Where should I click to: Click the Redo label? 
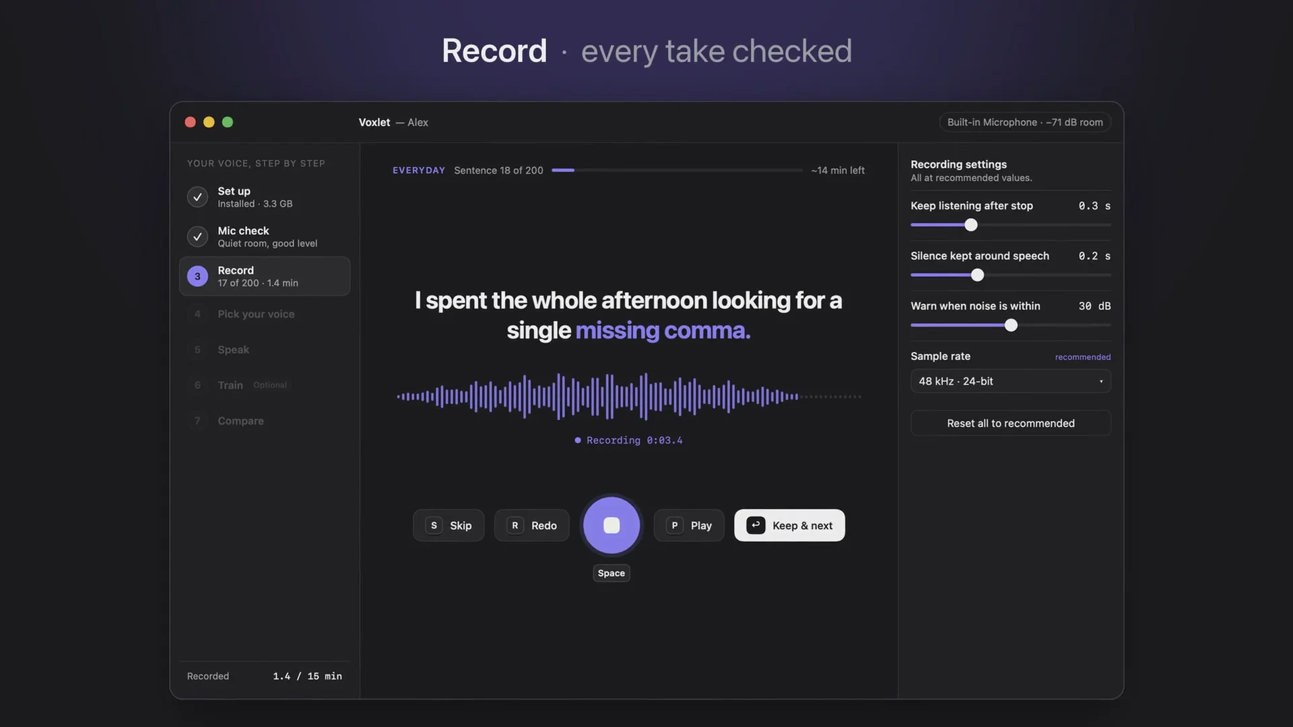(x=543, y=526)
